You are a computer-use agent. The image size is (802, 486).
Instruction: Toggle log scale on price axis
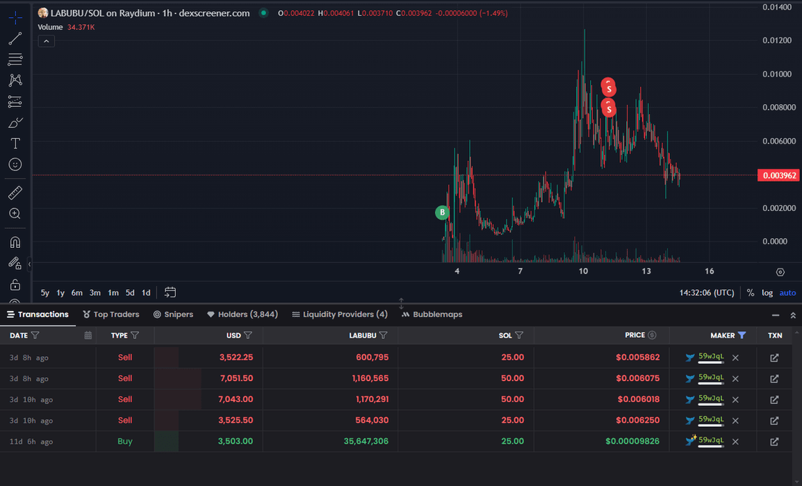[767, 292]
